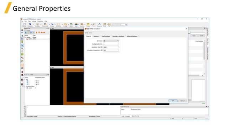
Task: Click the Attributes toolbar icon
Action: point(37,25)
